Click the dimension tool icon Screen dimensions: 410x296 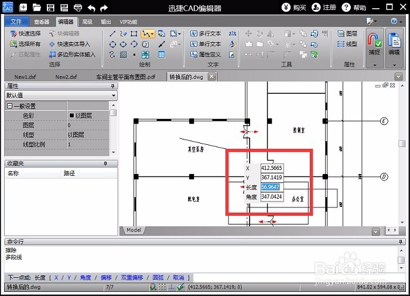[x=233, y=33]
